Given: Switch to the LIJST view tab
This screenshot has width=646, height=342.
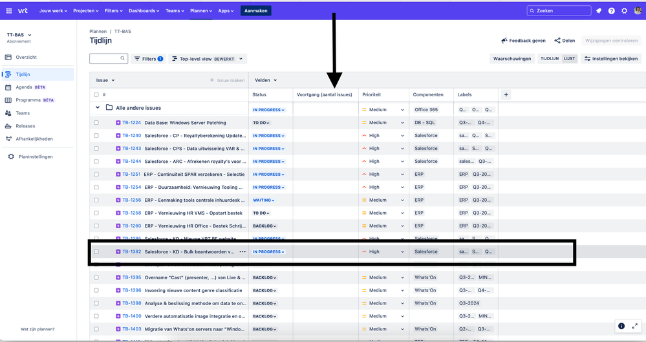Looking at the screenshot, I should click(x=569, y=59).
